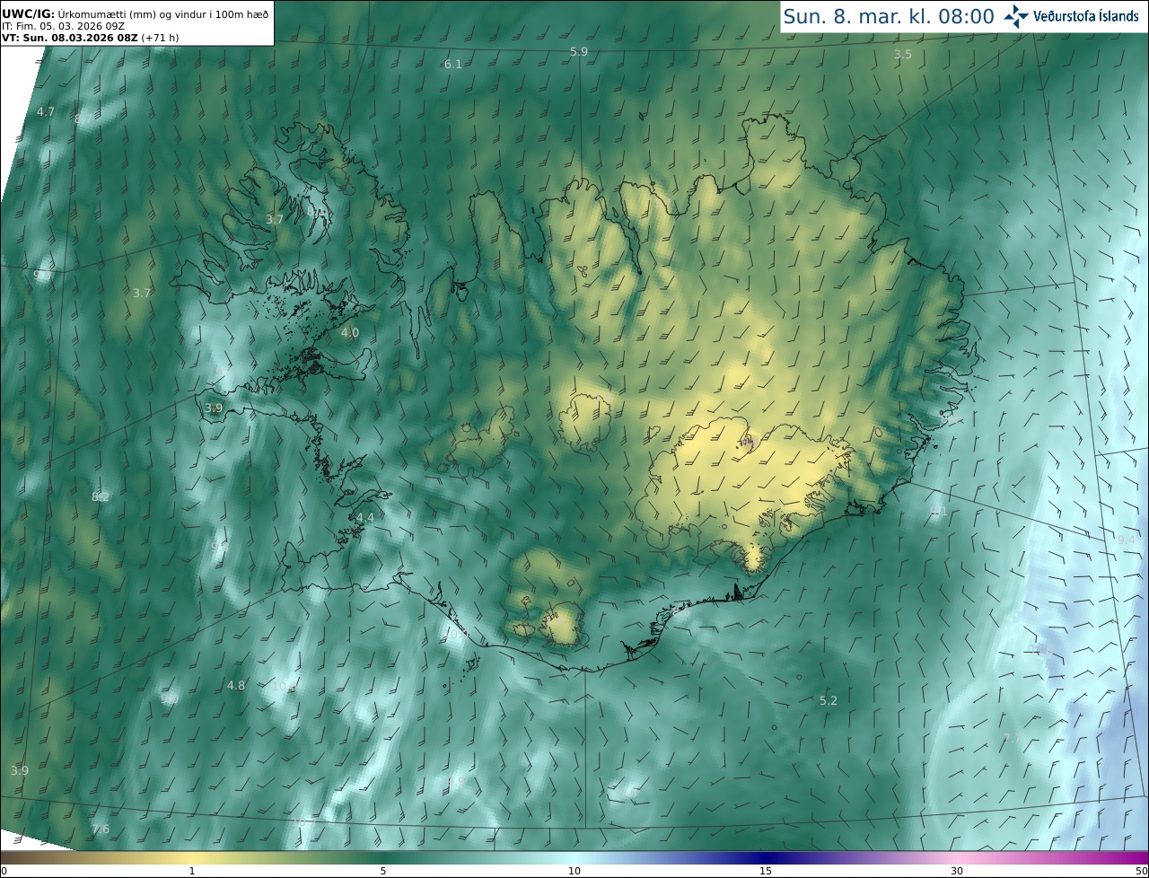Click the precipitation color scale bar
Viewport: 1149px width, 878px height.
[574, 857]
